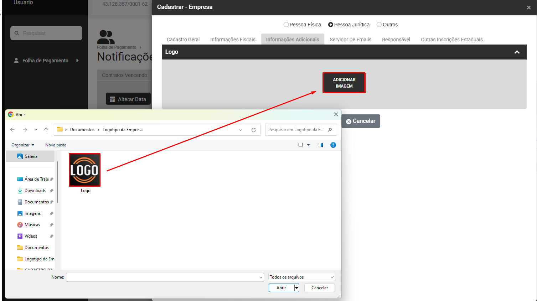
Task: Click Documentos in the address bar breadcrumb
Action: 82,130
